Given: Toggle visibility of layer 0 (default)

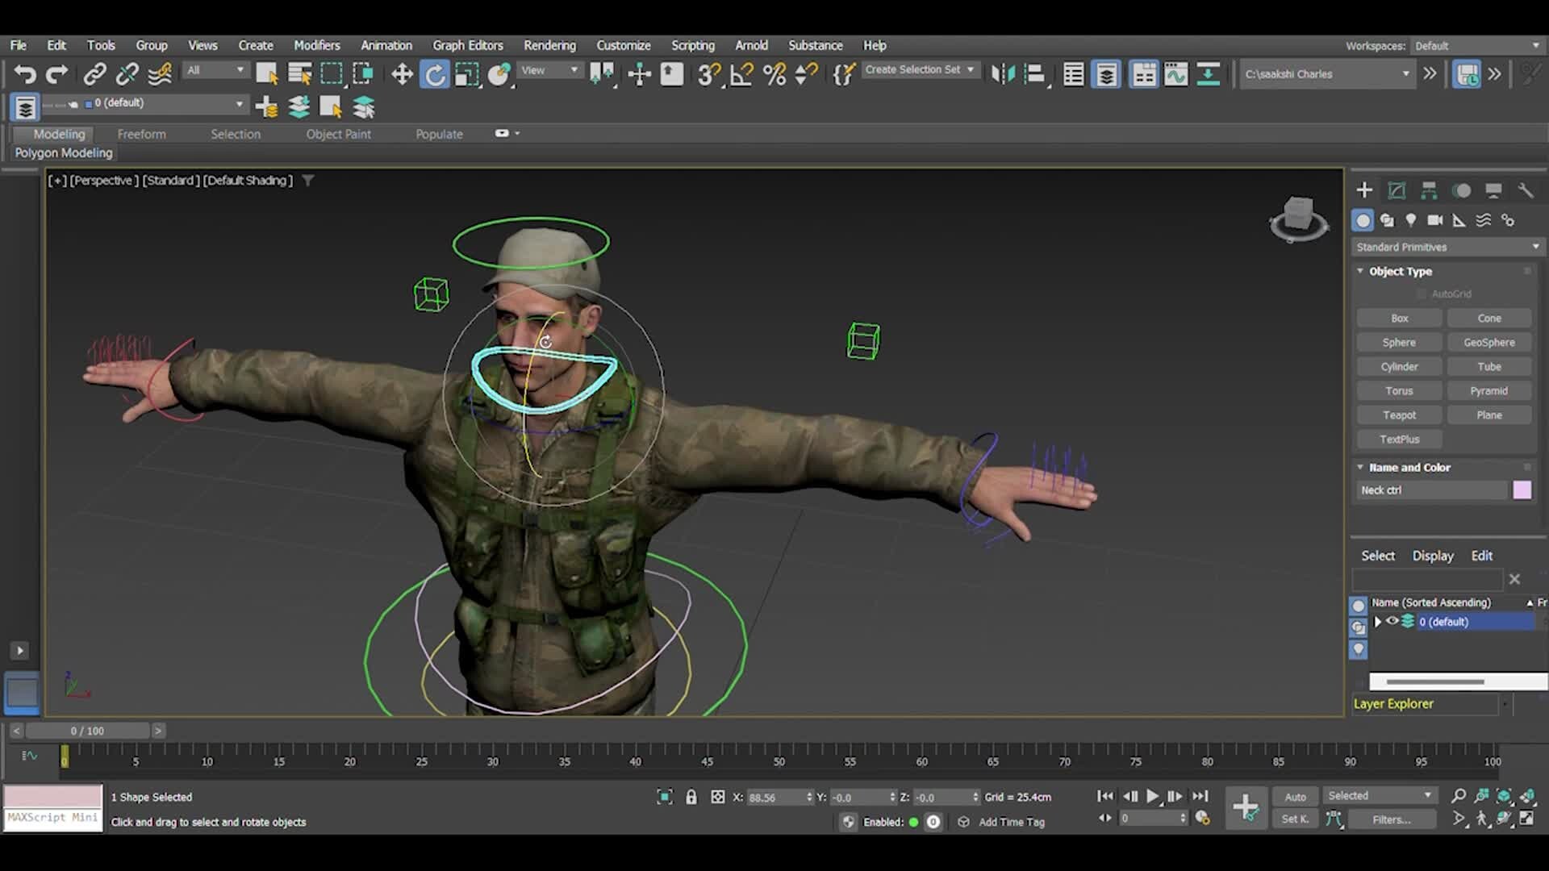Looking at the screenshot, I should [1392, 621].
